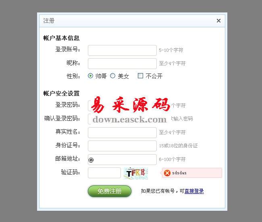This screenshot has height=222, width=262.
Task: Open the 直接登录 login link
Action: [194, 191]
